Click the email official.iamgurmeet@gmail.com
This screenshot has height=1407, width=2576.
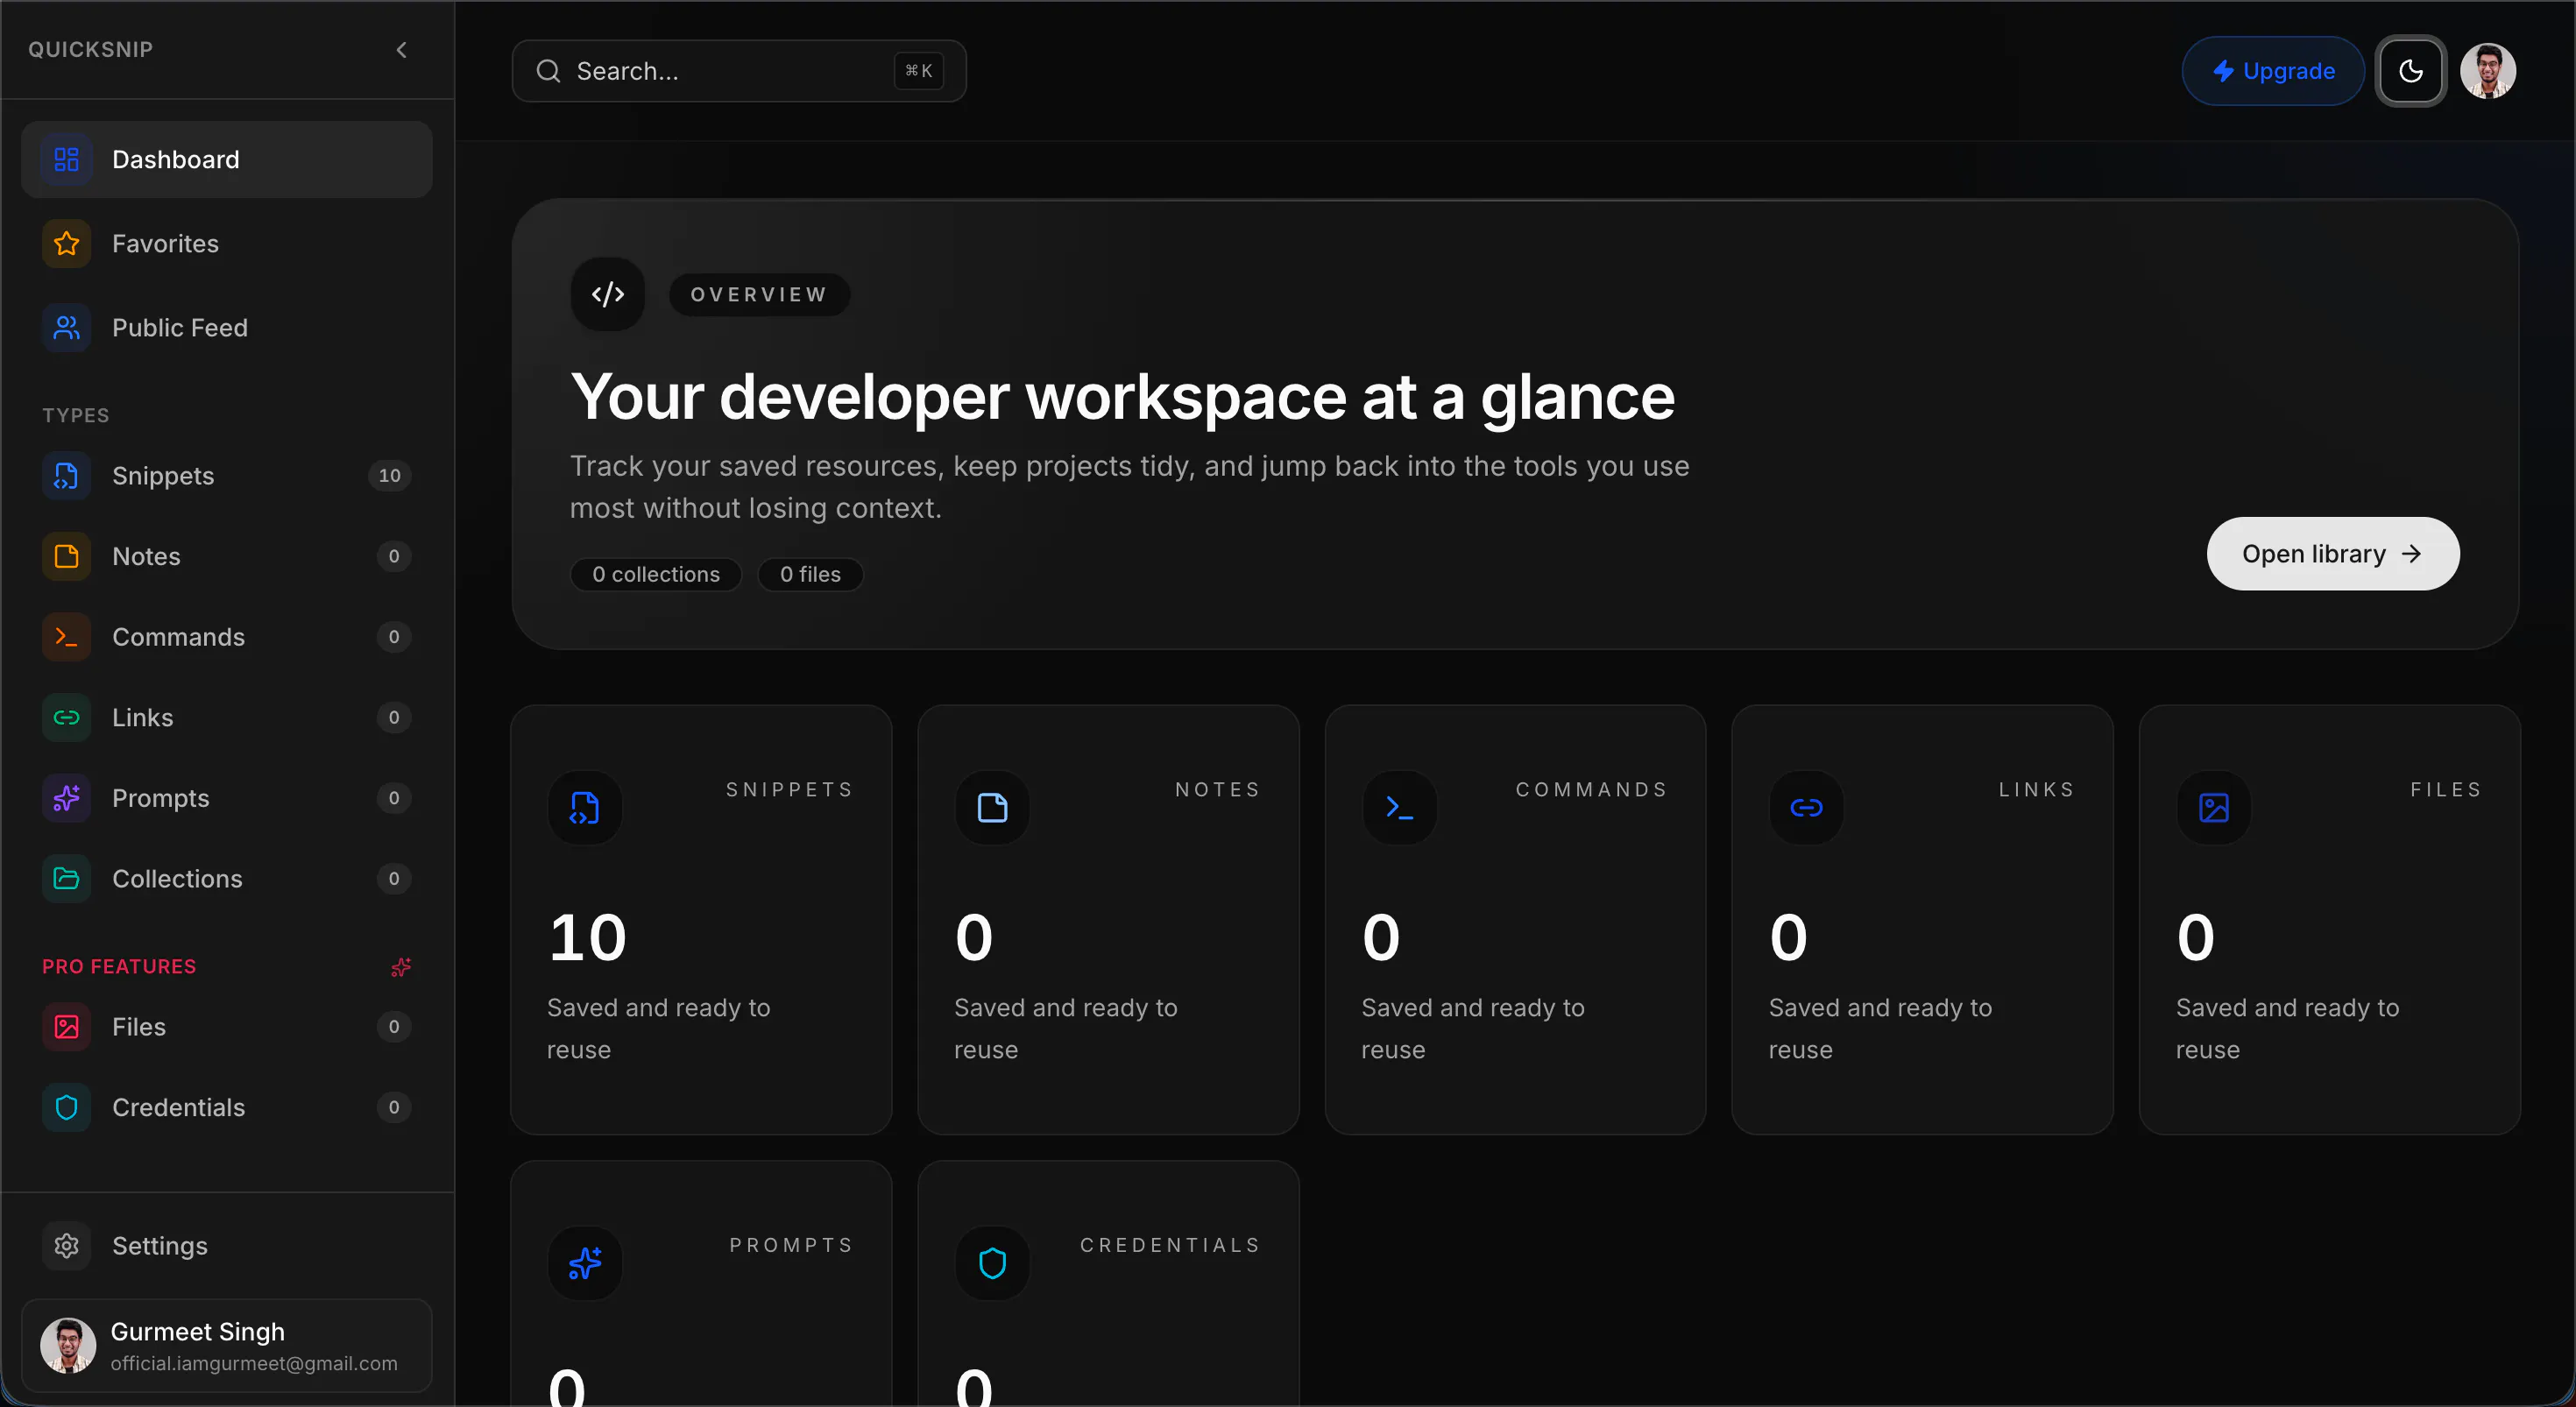click(254, 1363)
